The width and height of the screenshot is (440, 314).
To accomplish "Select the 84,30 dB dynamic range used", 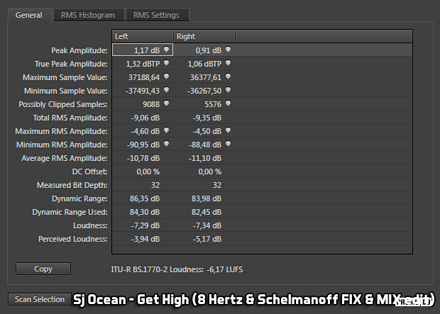I will [145, 212].
